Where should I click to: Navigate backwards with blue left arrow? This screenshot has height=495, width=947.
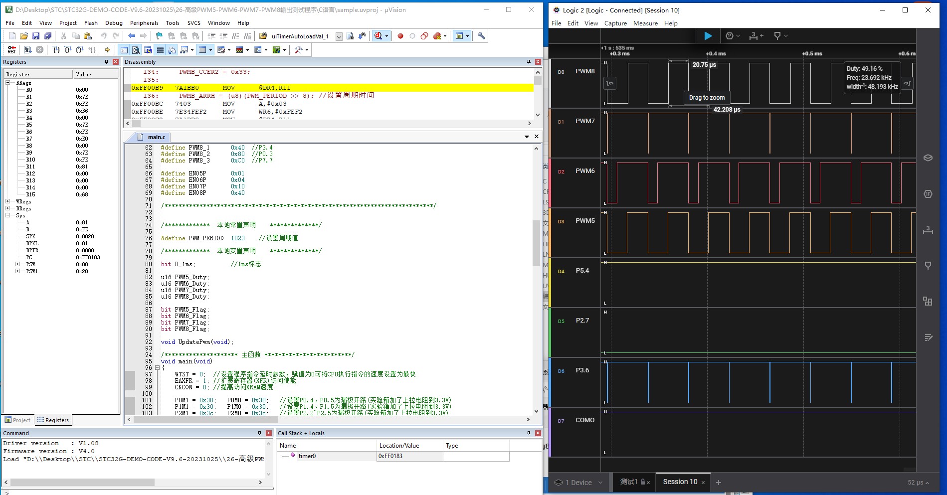(132, 36)
